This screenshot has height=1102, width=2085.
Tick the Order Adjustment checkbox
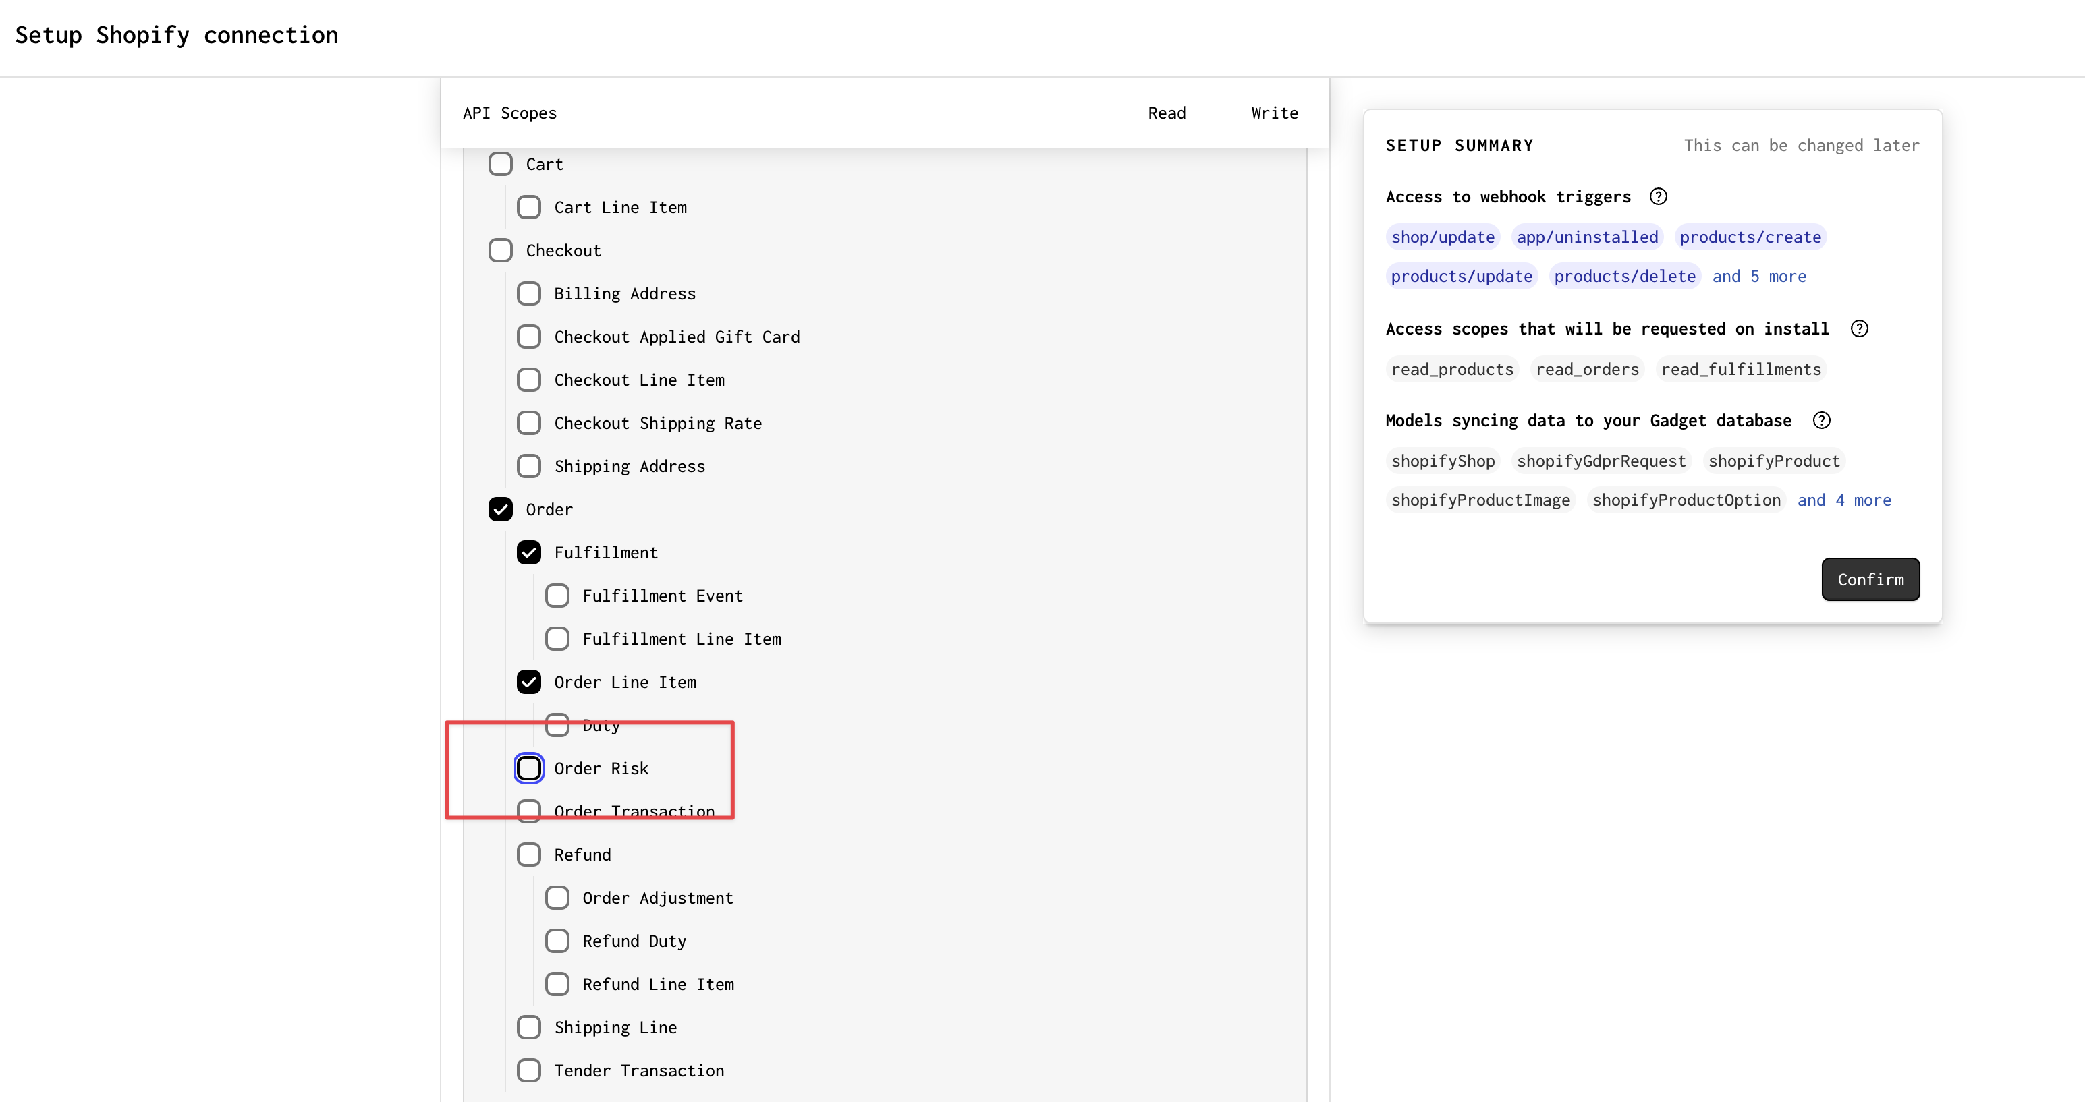[557, 898]
